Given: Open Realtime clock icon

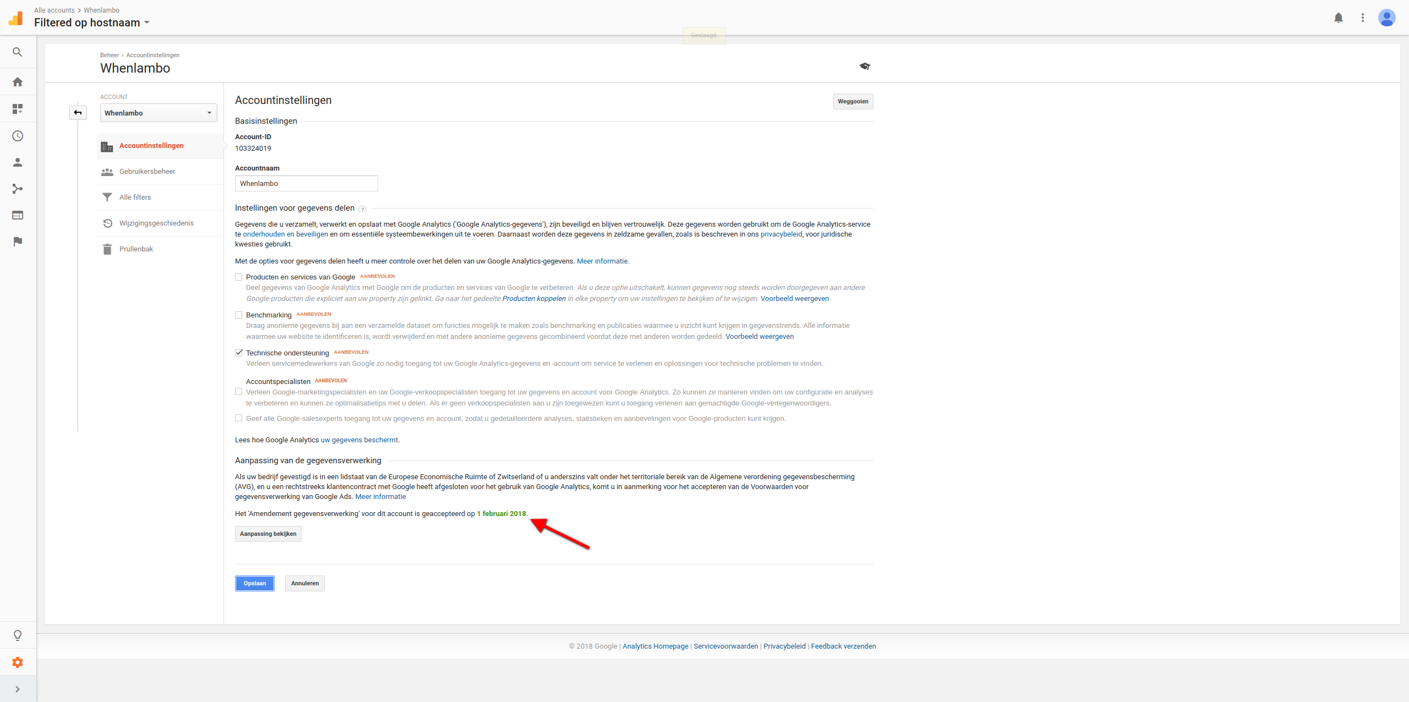Looking at the screenshot, I should point(18,136).
